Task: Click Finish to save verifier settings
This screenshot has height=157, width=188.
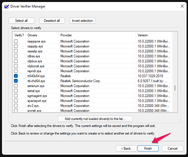Action: 148,149
